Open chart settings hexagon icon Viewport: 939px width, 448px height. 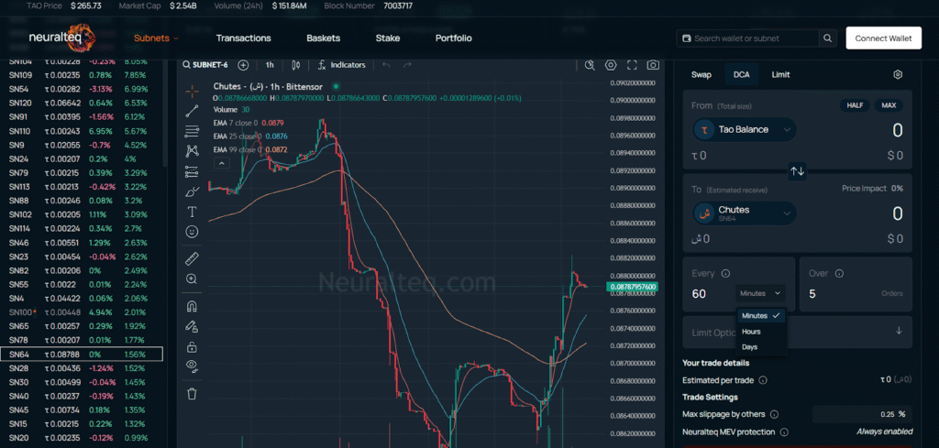coord(612,65)
